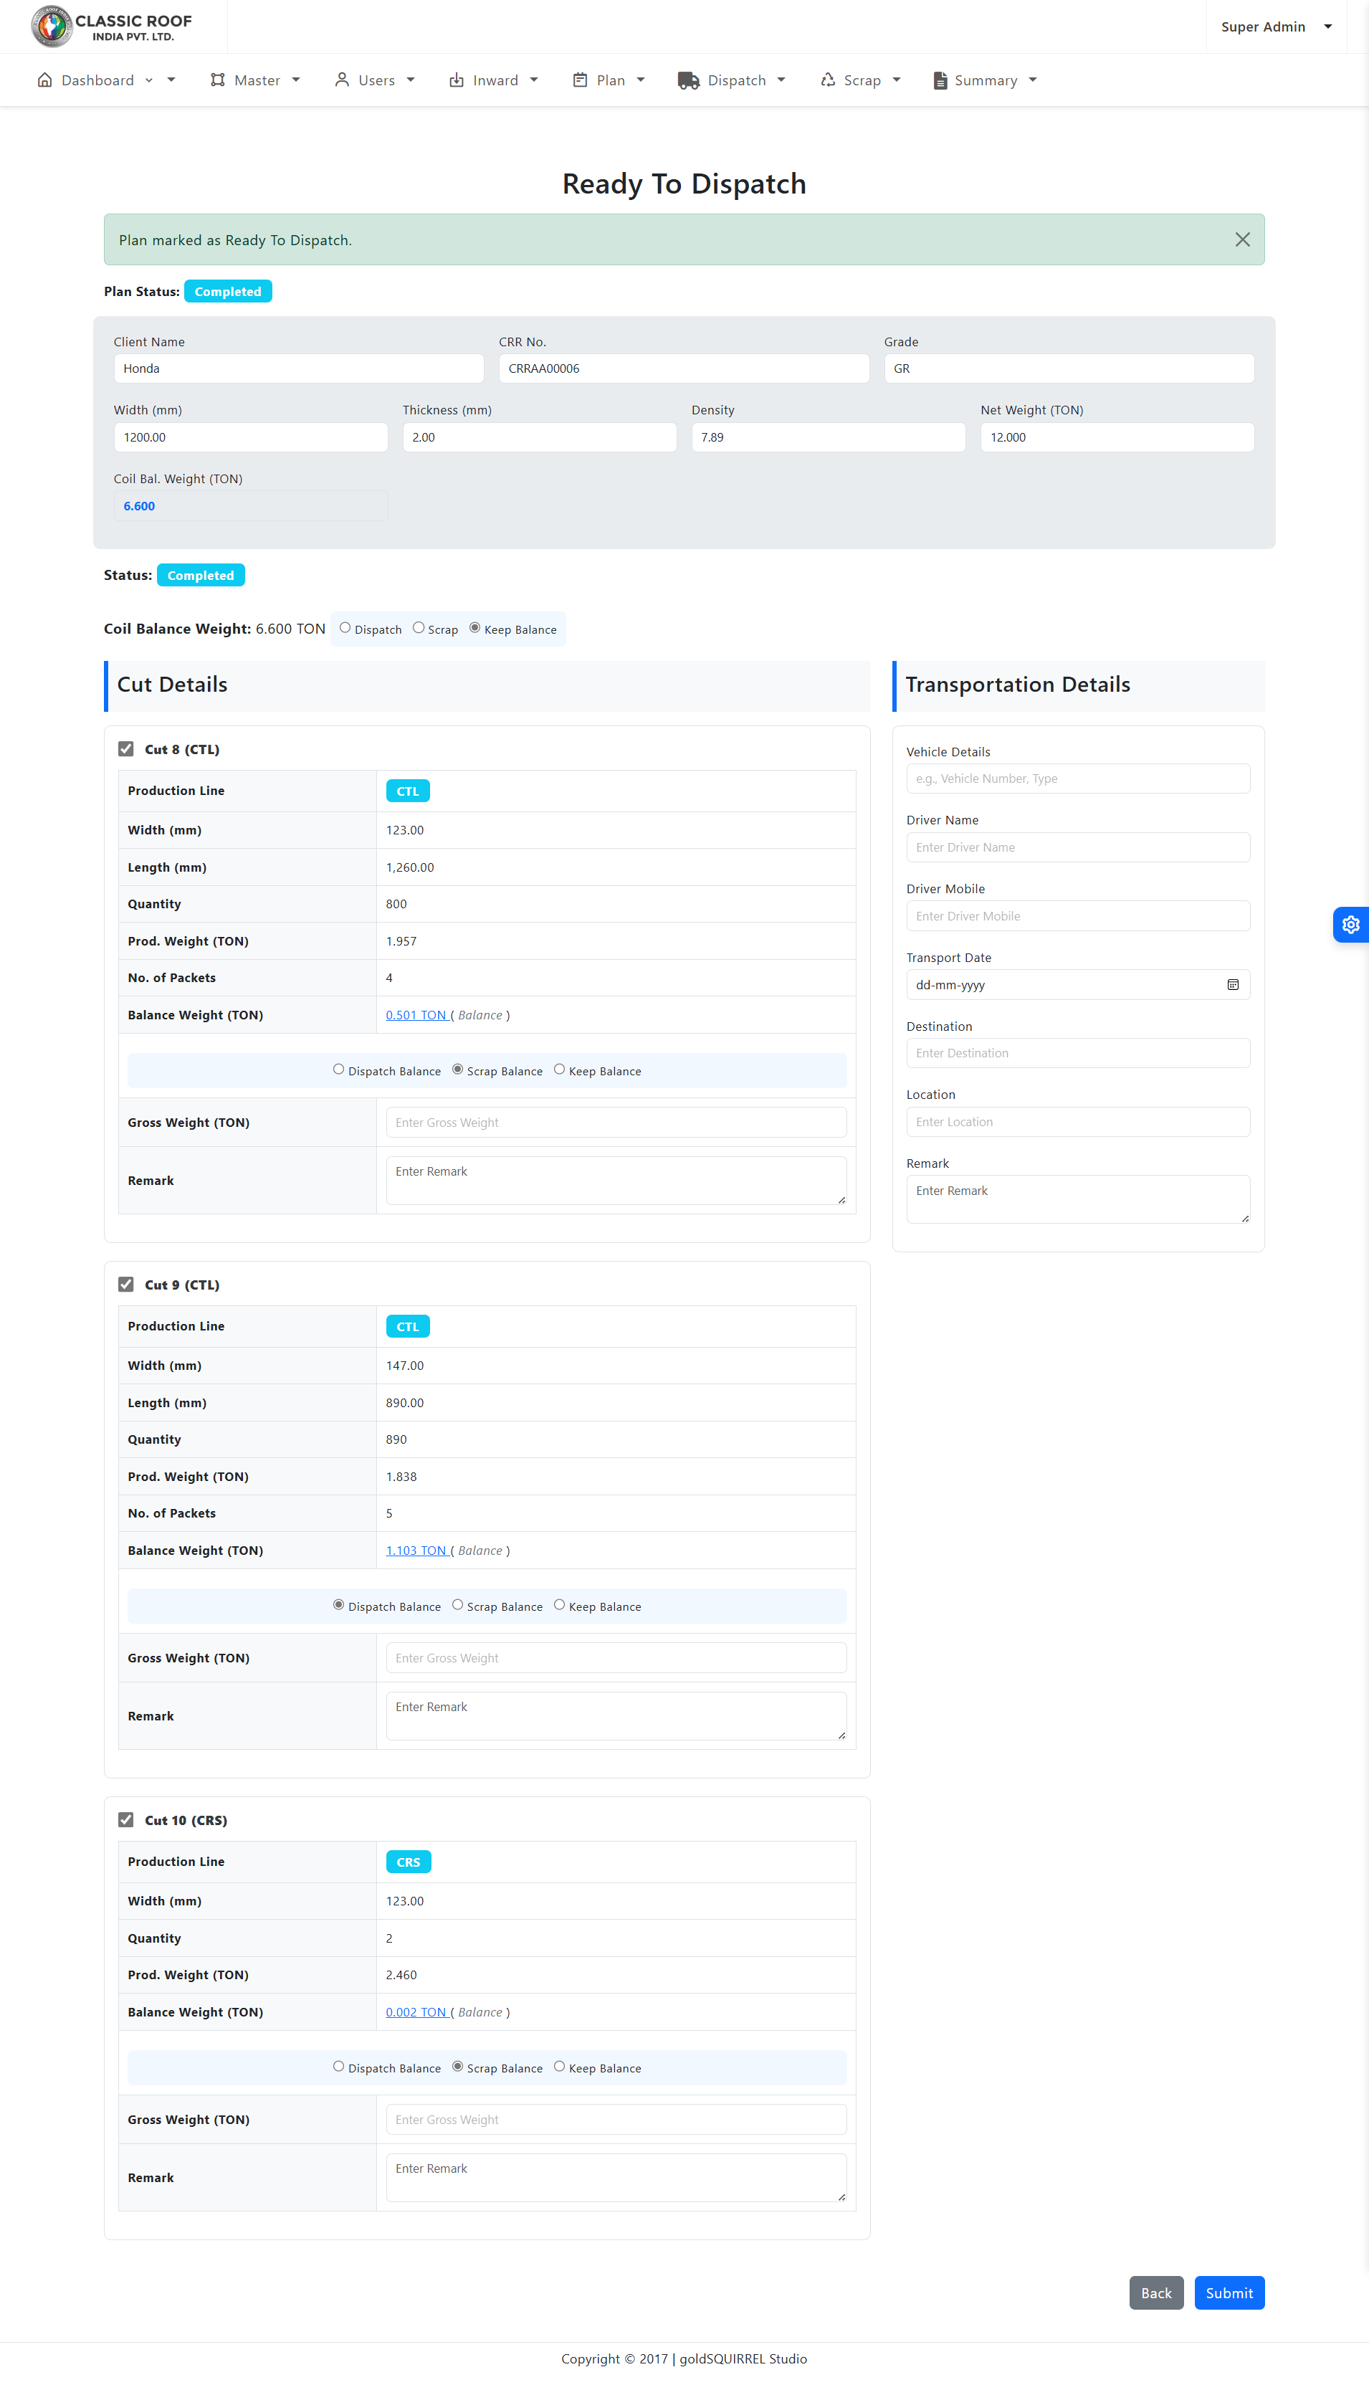1369x2400 pixels.
Task: Click the Submit button
Action: (1228, 2292)
